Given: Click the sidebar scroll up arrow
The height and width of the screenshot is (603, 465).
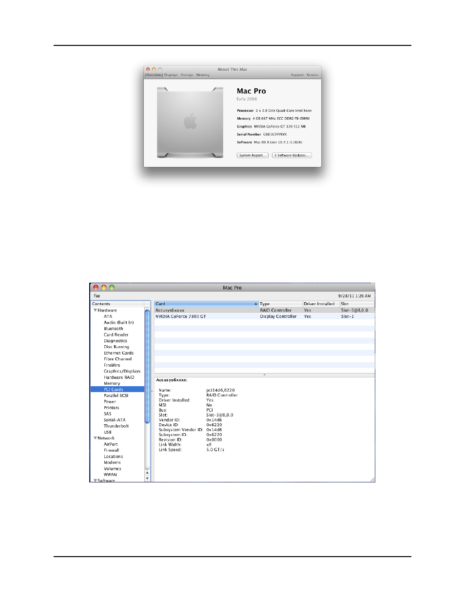Looking at the screenshot, I should (x=147, y=473).
